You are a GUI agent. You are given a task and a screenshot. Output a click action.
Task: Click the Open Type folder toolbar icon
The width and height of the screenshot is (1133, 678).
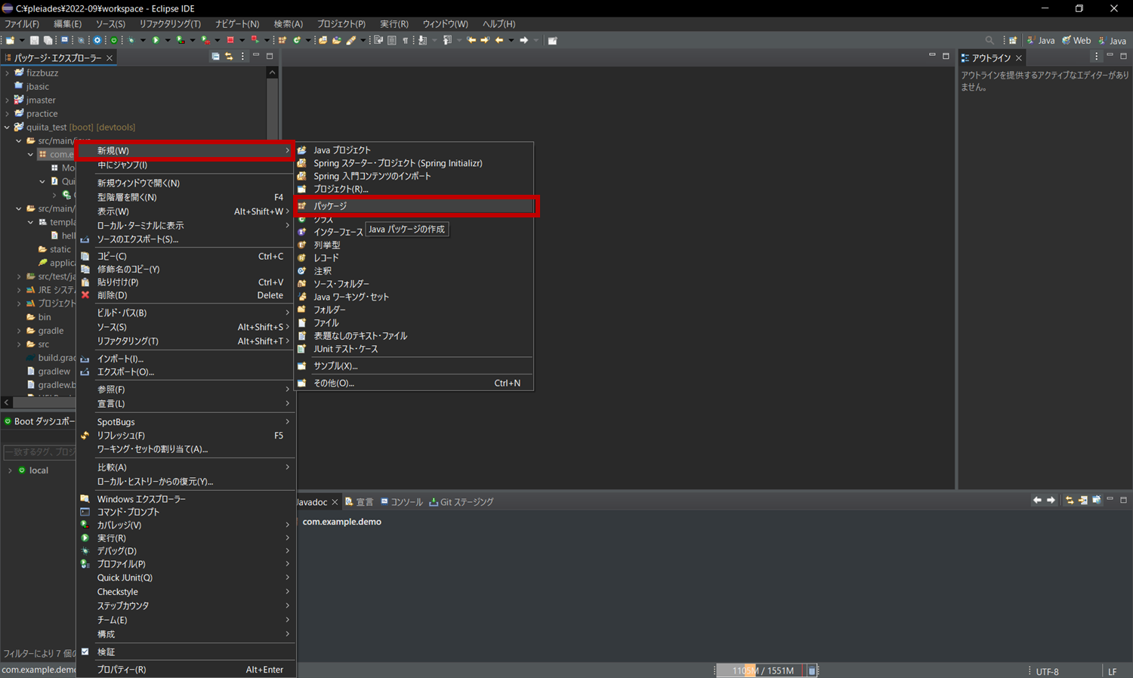[323, 40]
